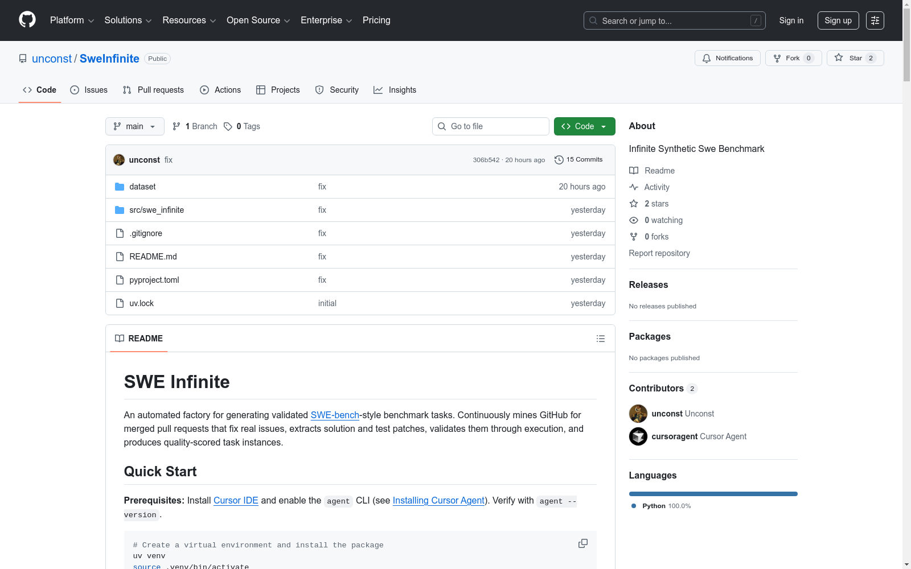The height and width of the screenshot is (569, 911).
Task: Click the Python language bar
Action: click(713, 494)
